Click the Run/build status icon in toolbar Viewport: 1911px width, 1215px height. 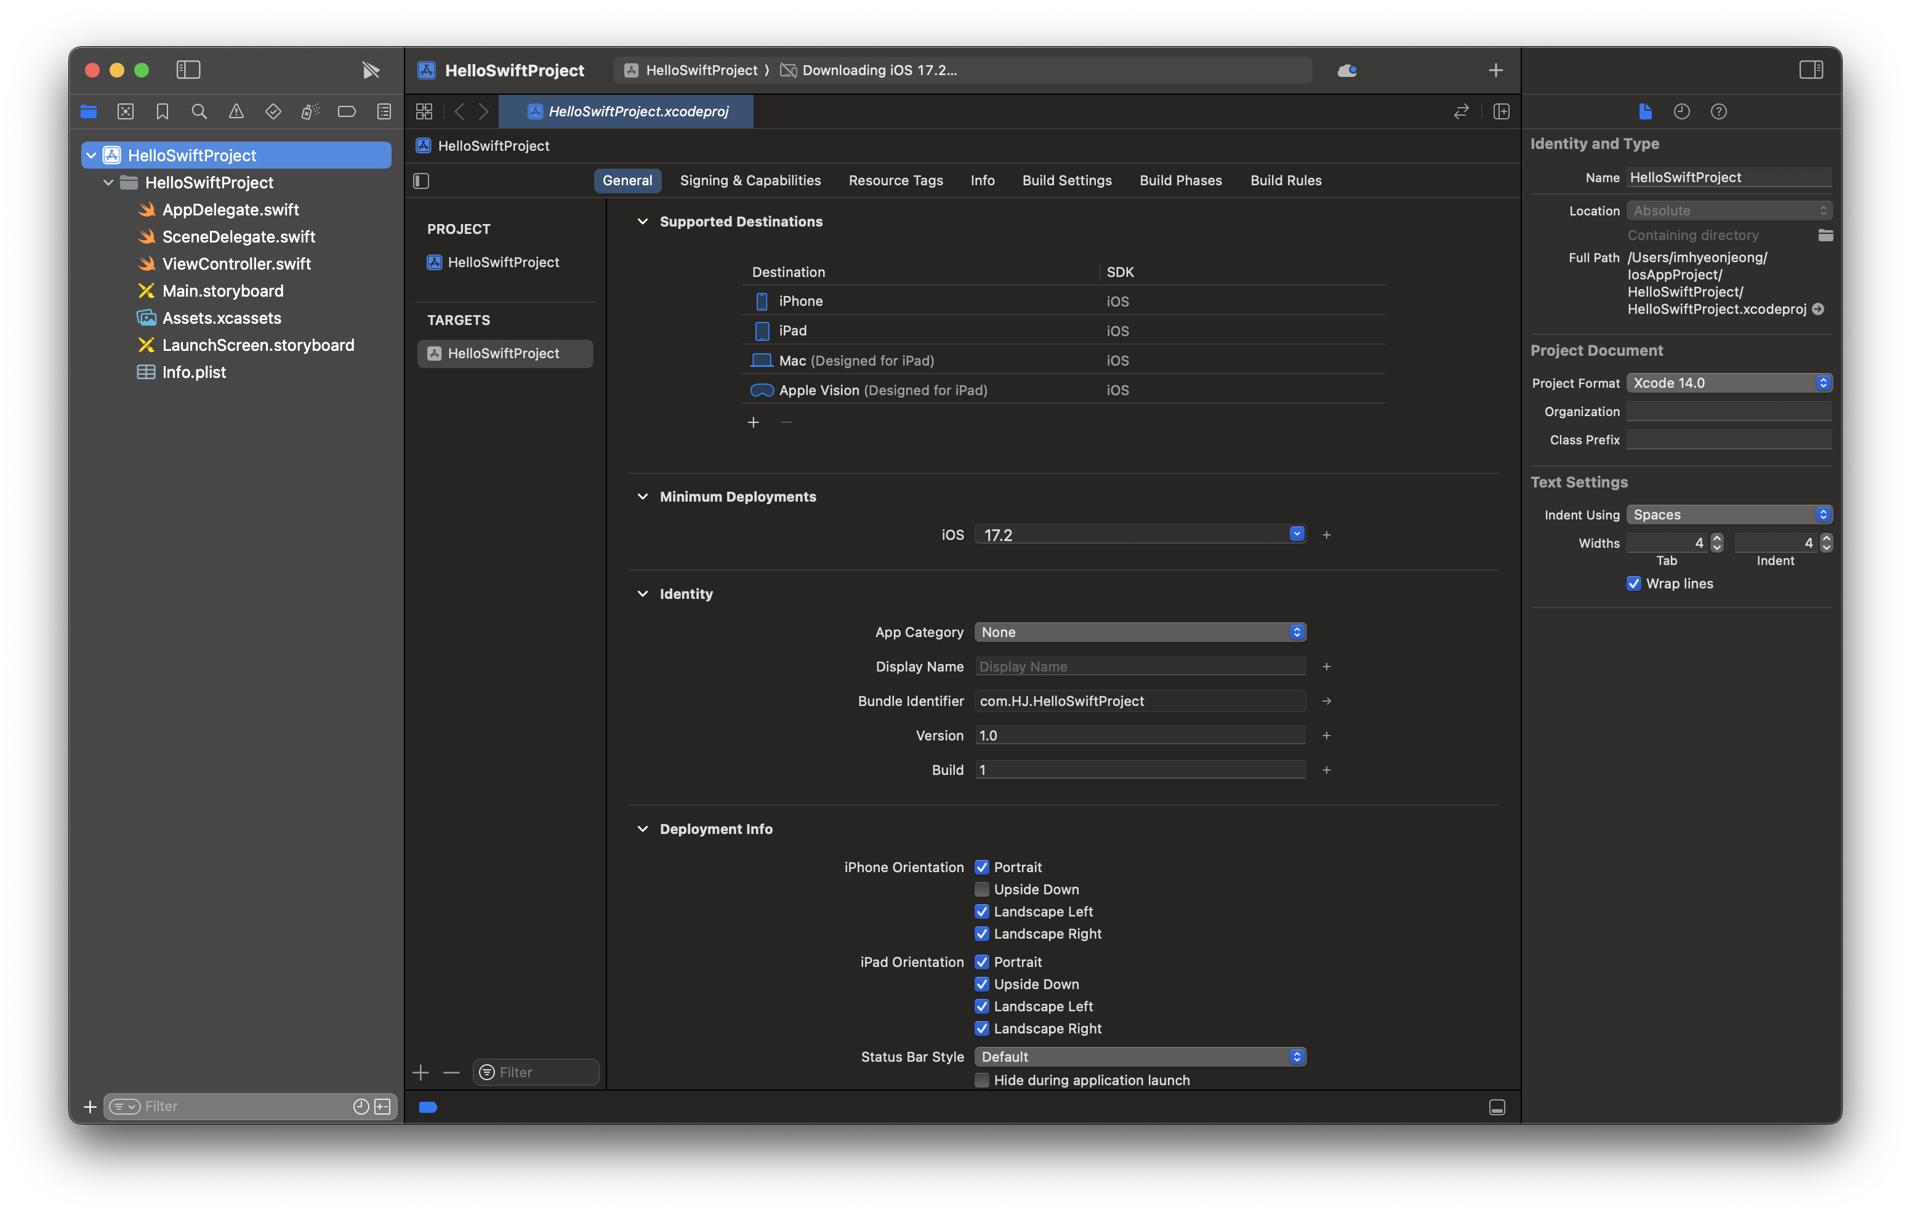[371, 70]
